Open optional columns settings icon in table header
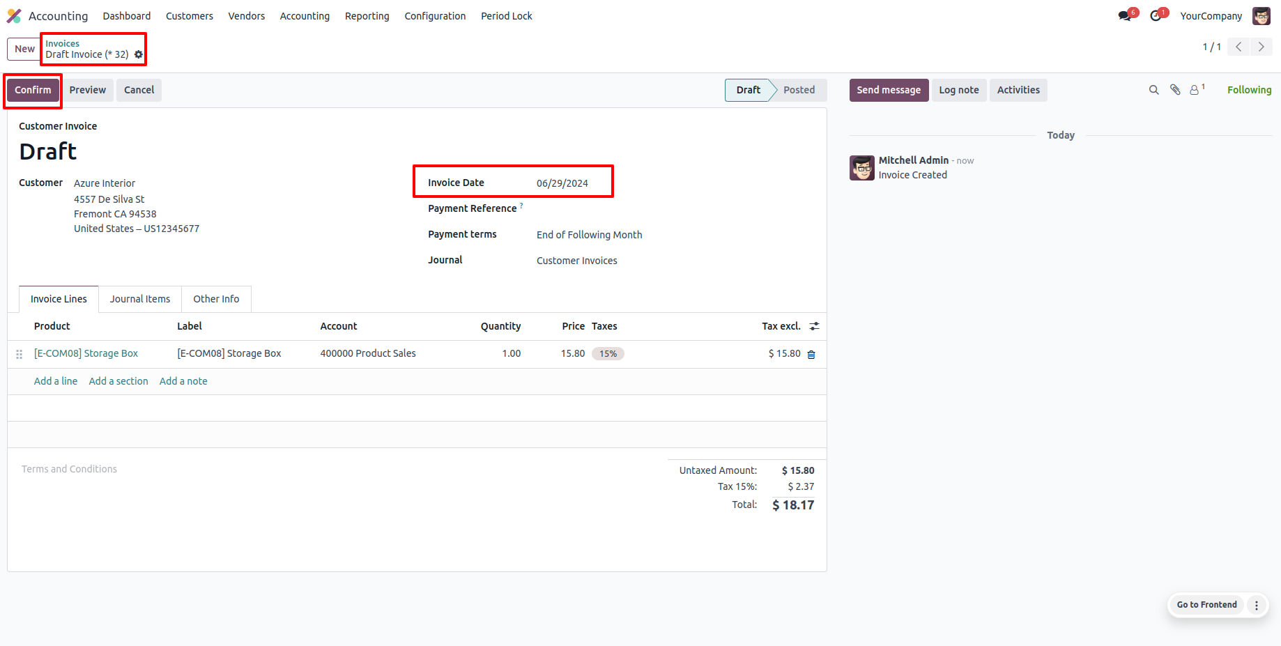Screen dimensions: 1281x646 coord(814,326)
